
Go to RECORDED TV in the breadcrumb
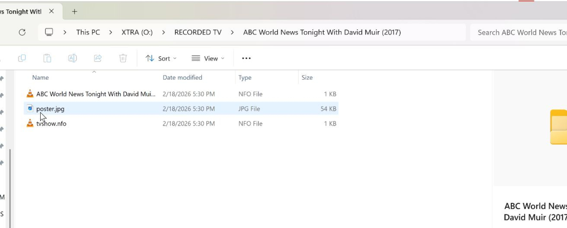click(198, 32)
